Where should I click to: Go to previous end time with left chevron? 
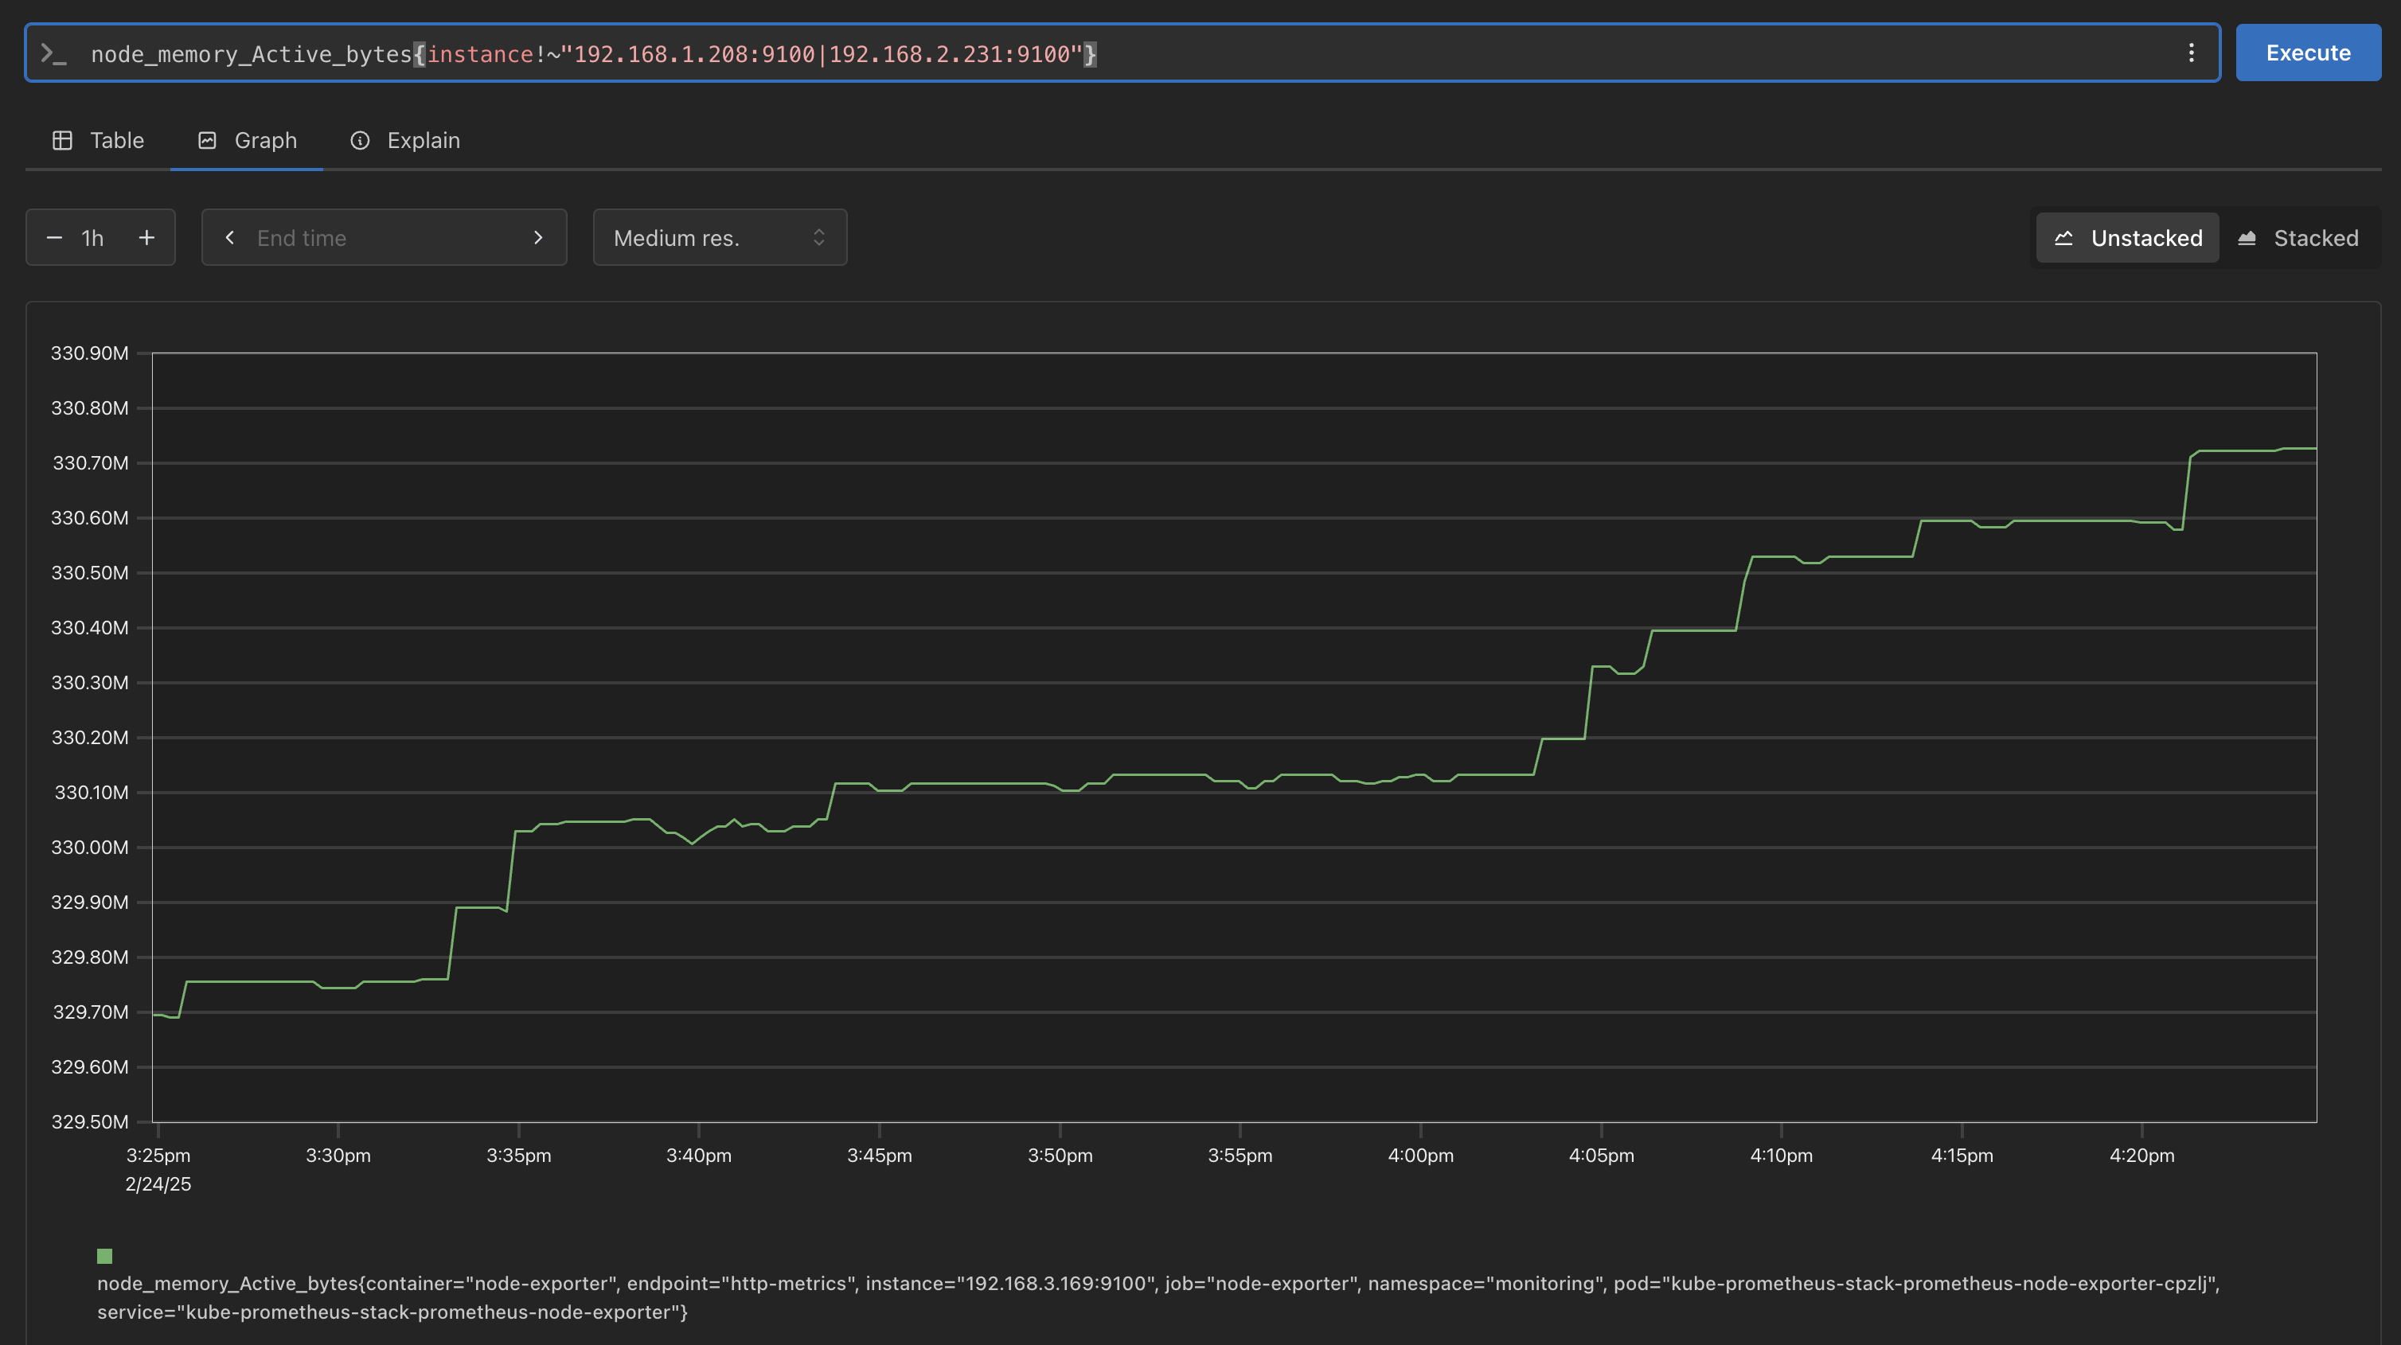[230, 238]
